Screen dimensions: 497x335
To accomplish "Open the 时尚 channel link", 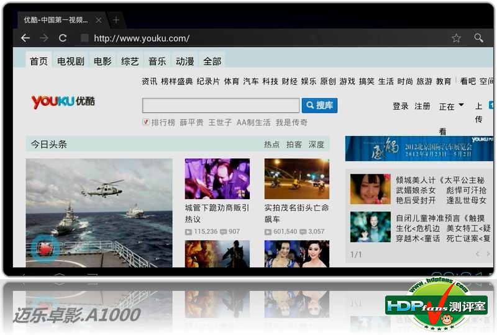I will click(x=405, y=81).
